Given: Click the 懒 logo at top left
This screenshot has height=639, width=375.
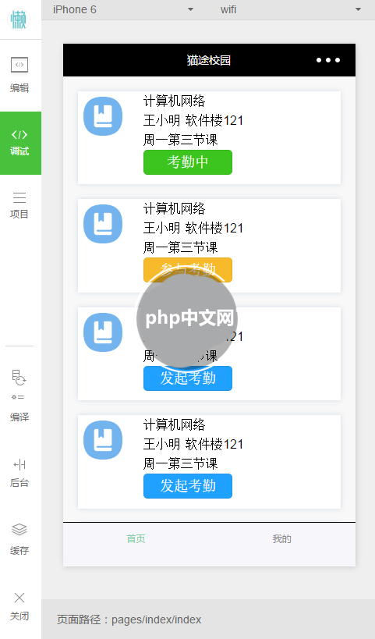Looking at the screenshot, I should coord(19,20).
